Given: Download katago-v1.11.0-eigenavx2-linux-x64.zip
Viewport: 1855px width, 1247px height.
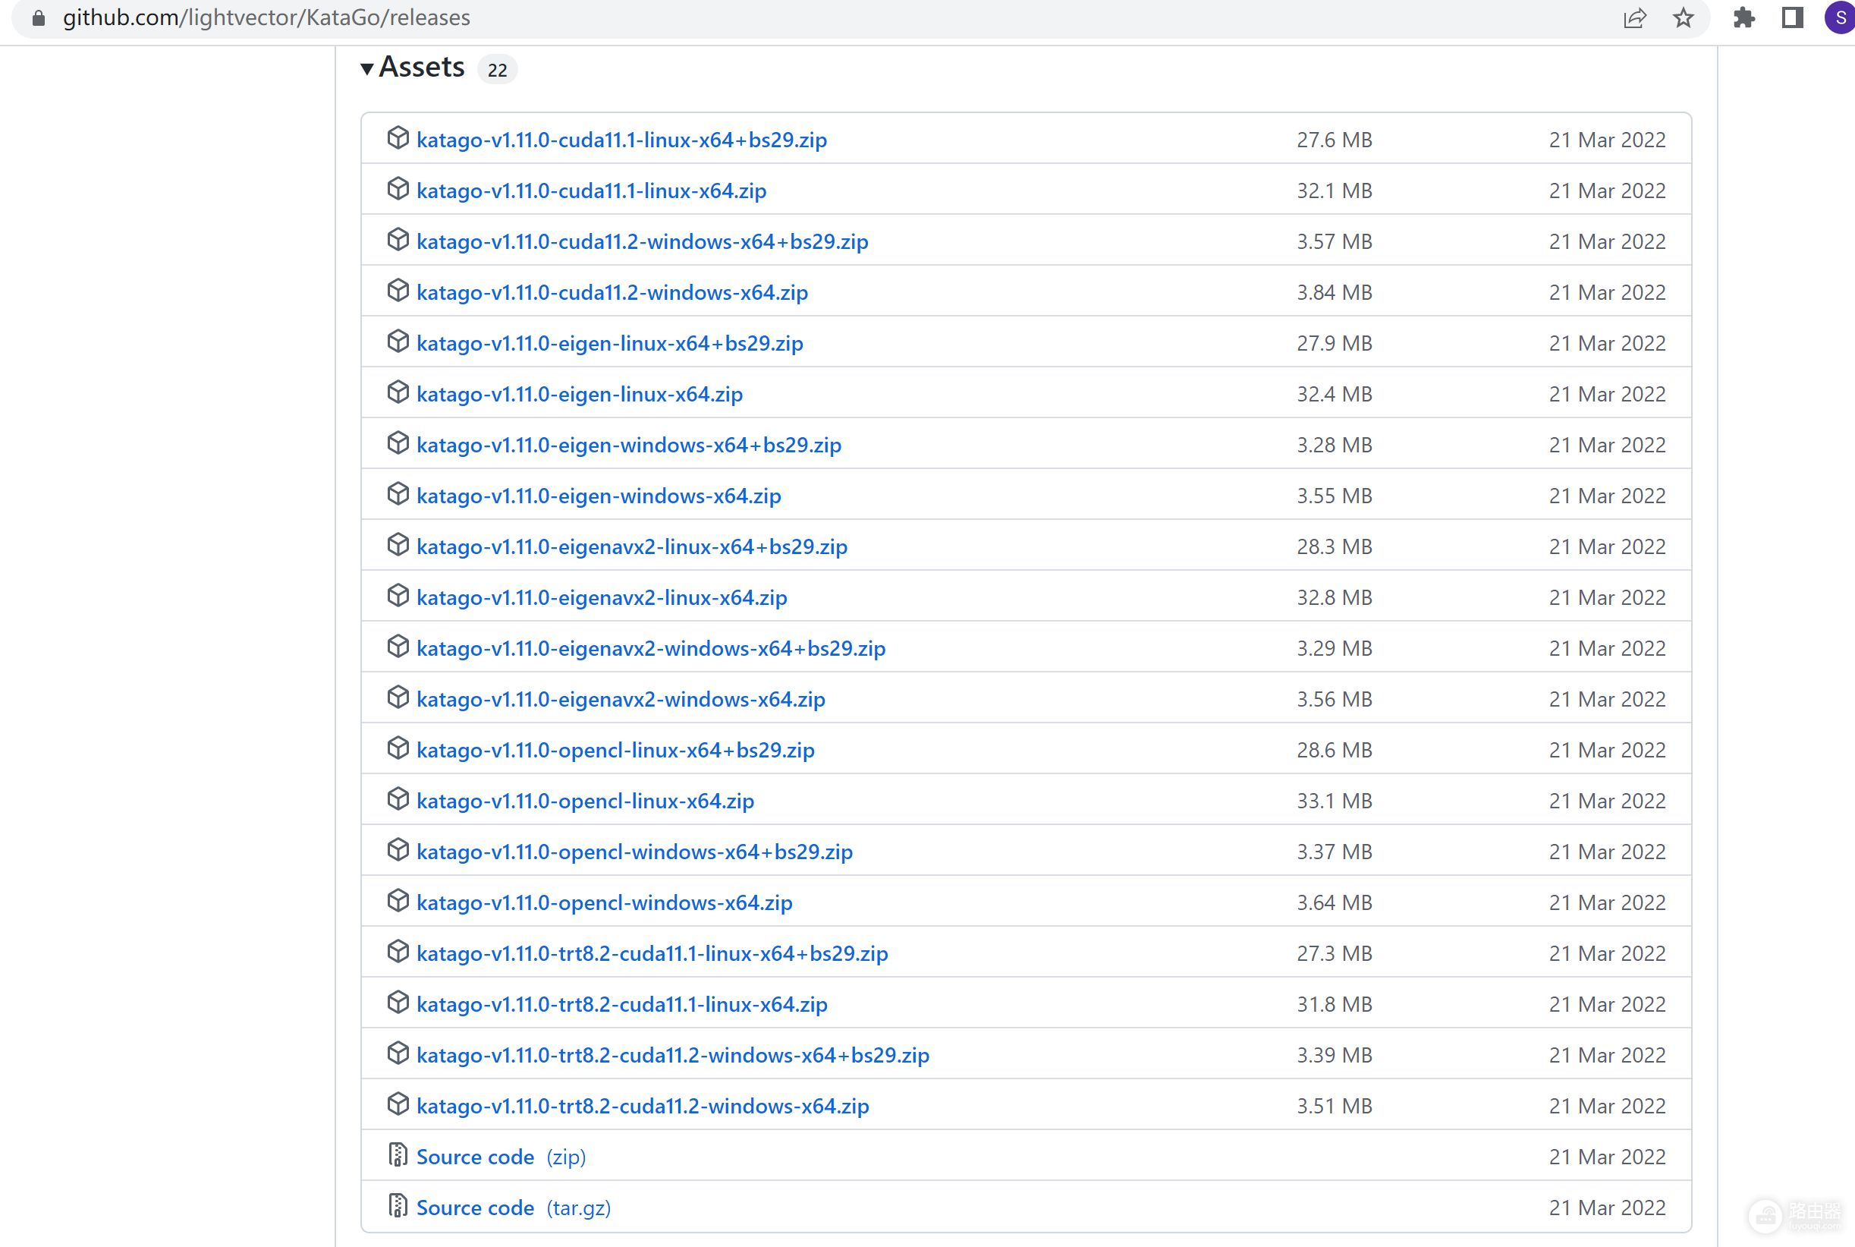Looking at the screenshot, I should (x=602, y=598).
